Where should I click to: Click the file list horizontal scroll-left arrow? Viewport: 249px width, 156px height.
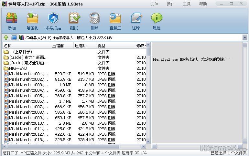pos(5,147)
